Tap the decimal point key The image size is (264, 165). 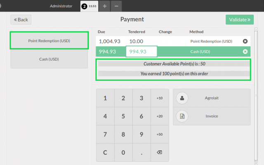pos(141,152)
